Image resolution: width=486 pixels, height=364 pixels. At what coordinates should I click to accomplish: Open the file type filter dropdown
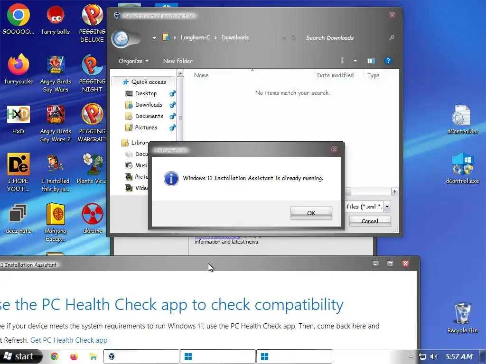pyautogui.click(x=387, y=207)
